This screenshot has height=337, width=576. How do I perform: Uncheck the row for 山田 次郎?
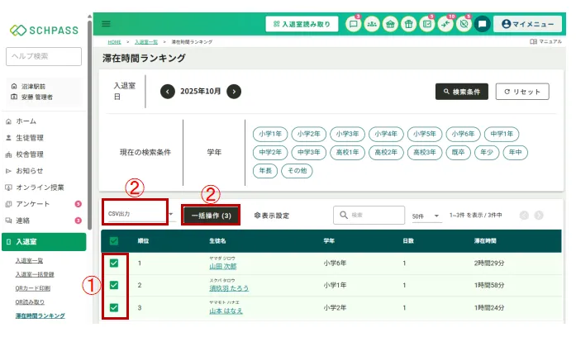(x=115, y=263)
